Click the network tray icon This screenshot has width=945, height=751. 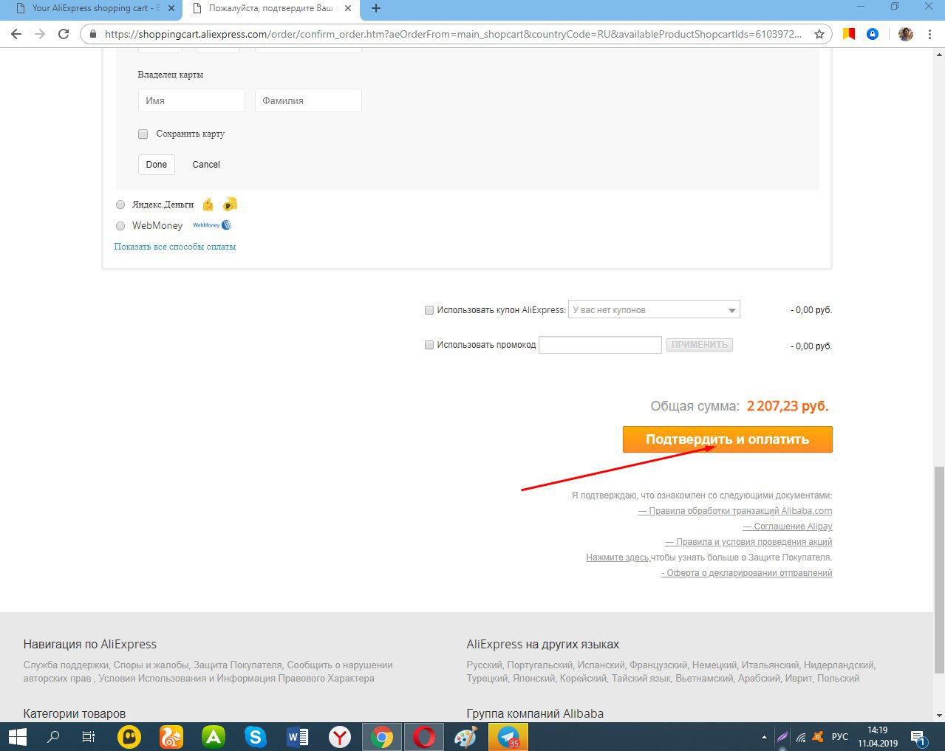[801, 737]
